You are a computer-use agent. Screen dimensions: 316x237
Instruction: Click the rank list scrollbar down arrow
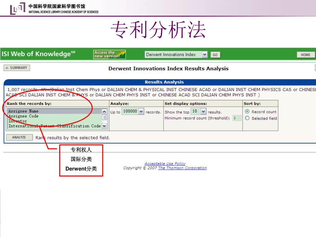(x=104, y=126)
